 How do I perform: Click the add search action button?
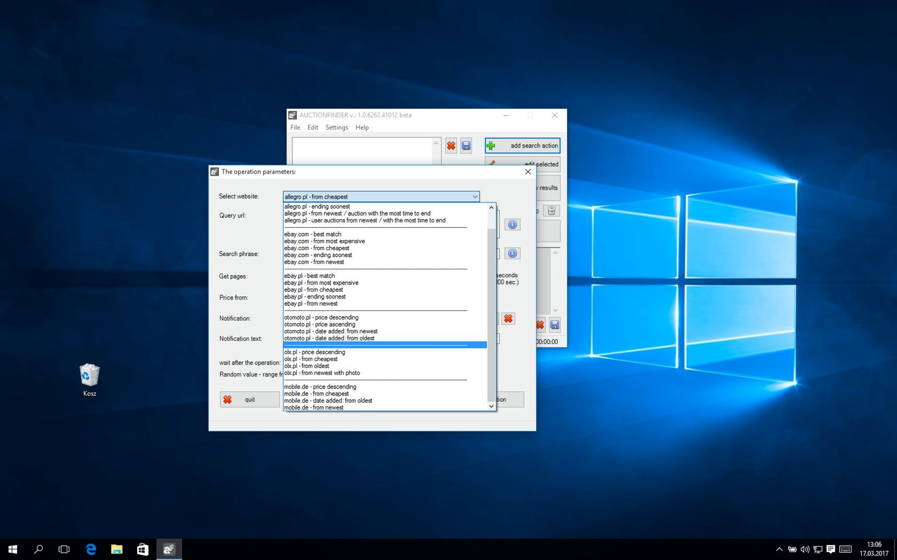coord(523,146)
